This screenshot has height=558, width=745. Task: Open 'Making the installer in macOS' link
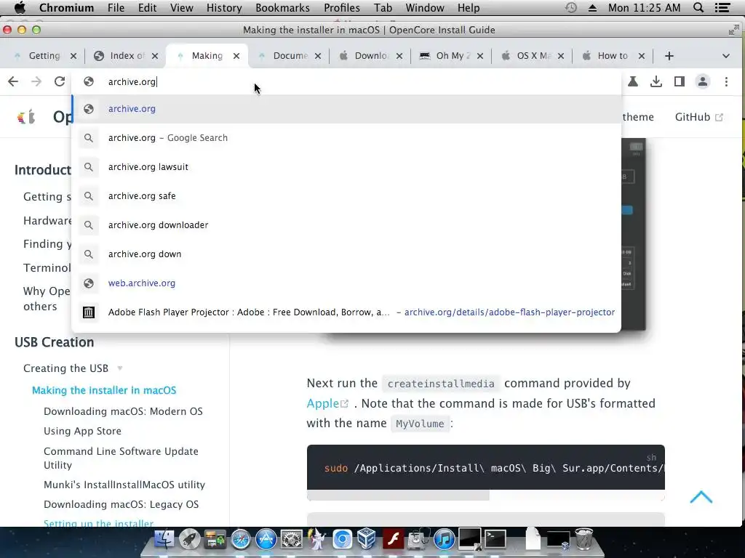pyautogui.click(x=104, y=390)
